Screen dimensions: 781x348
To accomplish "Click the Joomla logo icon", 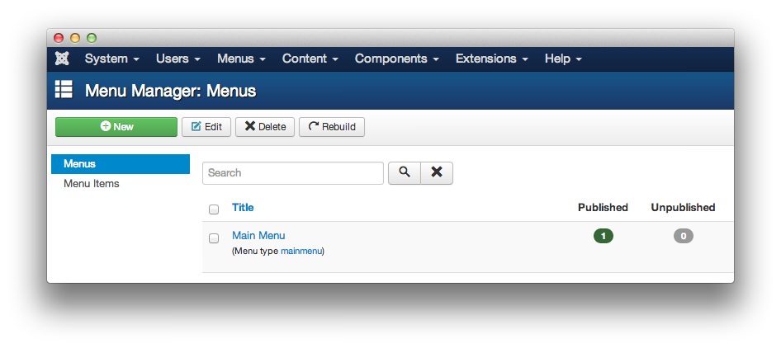I will (62, 59).
